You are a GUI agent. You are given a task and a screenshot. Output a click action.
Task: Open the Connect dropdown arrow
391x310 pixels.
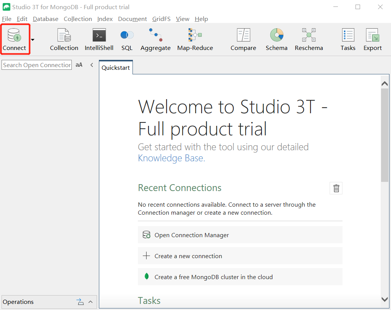(x=33, y=40)
